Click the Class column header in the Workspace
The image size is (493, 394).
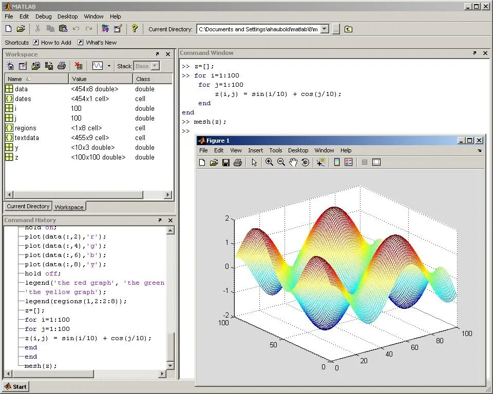(x=153, y=79)
